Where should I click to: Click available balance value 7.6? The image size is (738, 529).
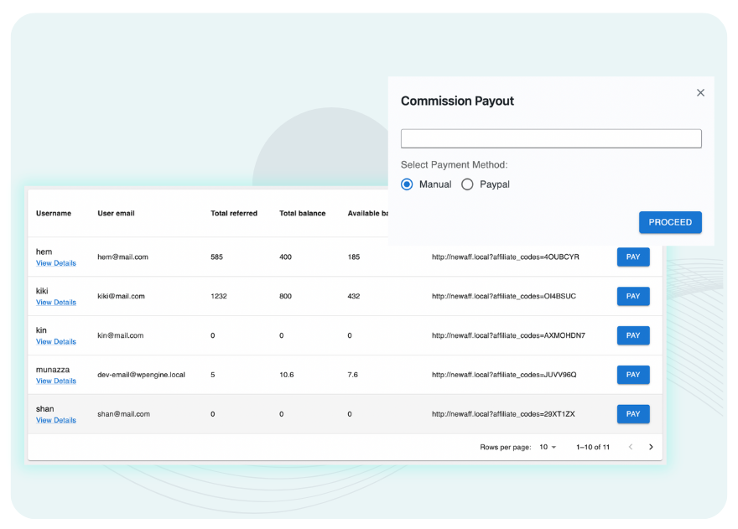click(x=352, y=375)
